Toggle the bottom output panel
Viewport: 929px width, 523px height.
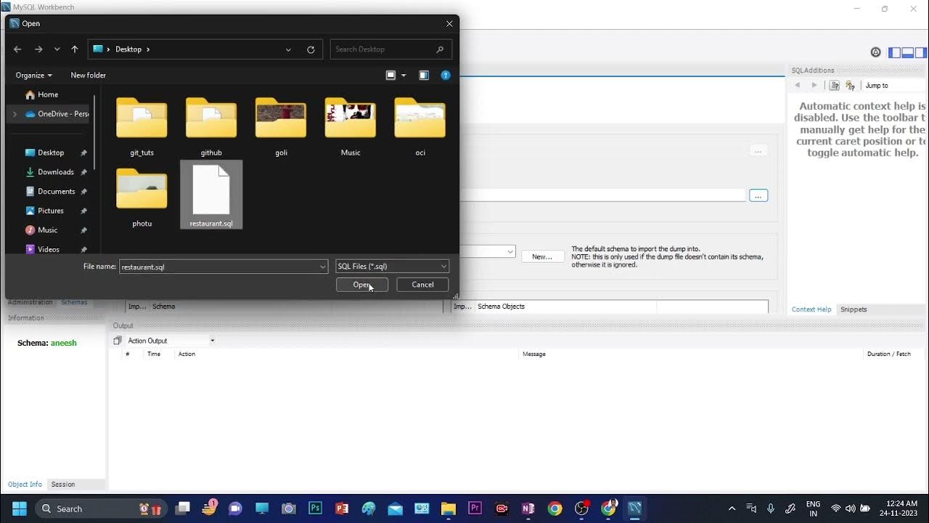908,52
